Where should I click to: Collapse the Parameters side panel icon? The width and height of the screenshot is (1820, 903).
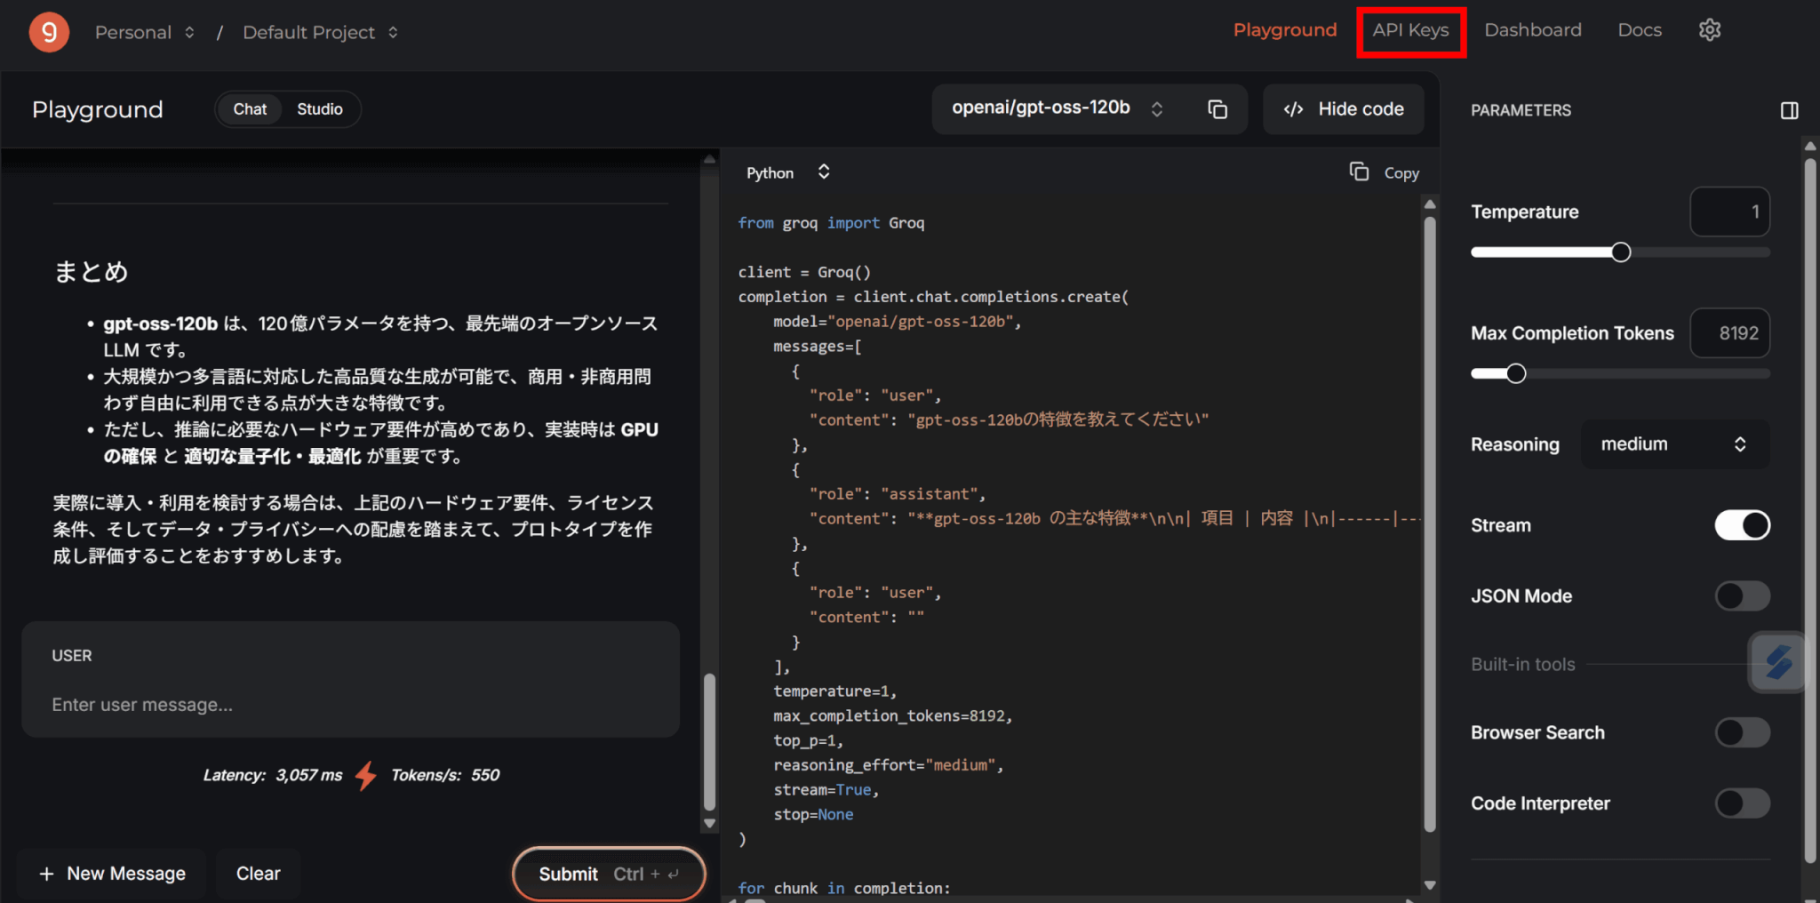click(1790, 110)
